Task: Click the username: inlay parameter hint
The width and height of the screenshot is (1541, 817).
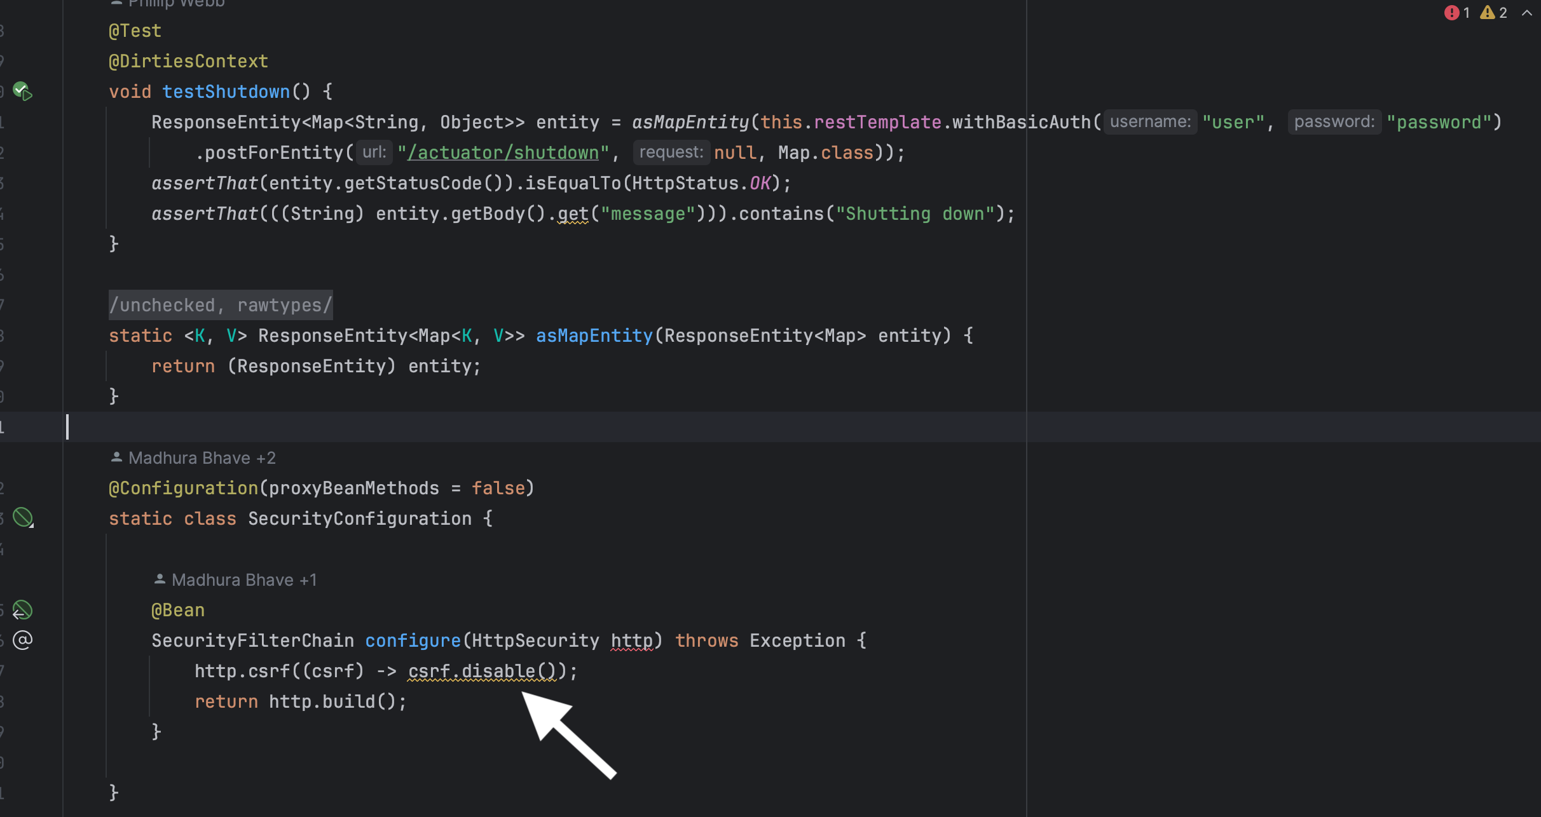Action: click(x=1150, y=122)
